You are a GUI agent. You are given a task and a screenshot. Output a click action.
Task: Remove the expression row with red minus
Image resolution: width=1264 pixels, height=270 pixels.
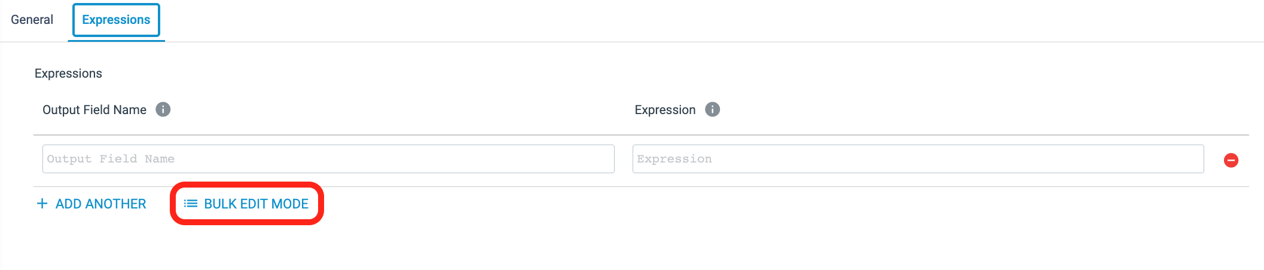point(1231,160)
